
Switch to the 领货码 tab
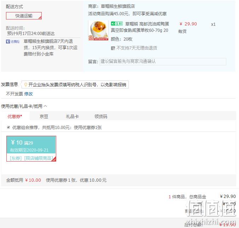coord(101,116)
